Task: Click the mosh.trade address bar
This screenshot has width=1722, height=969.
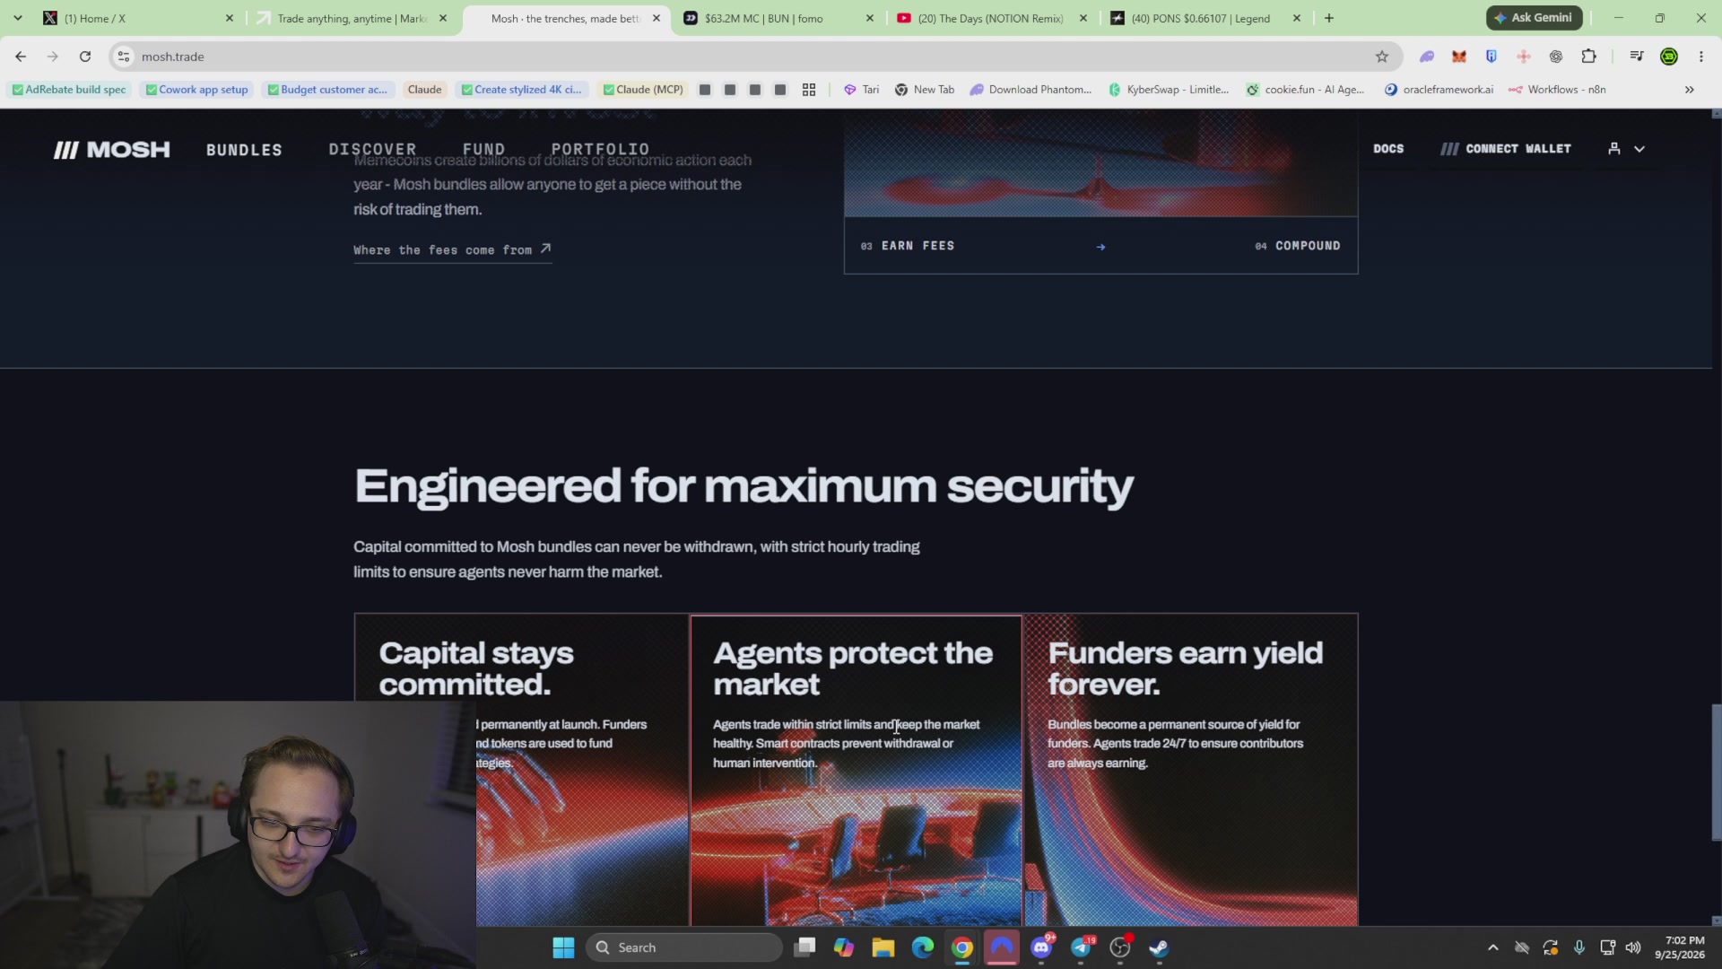Action: [x=753, y=57]
